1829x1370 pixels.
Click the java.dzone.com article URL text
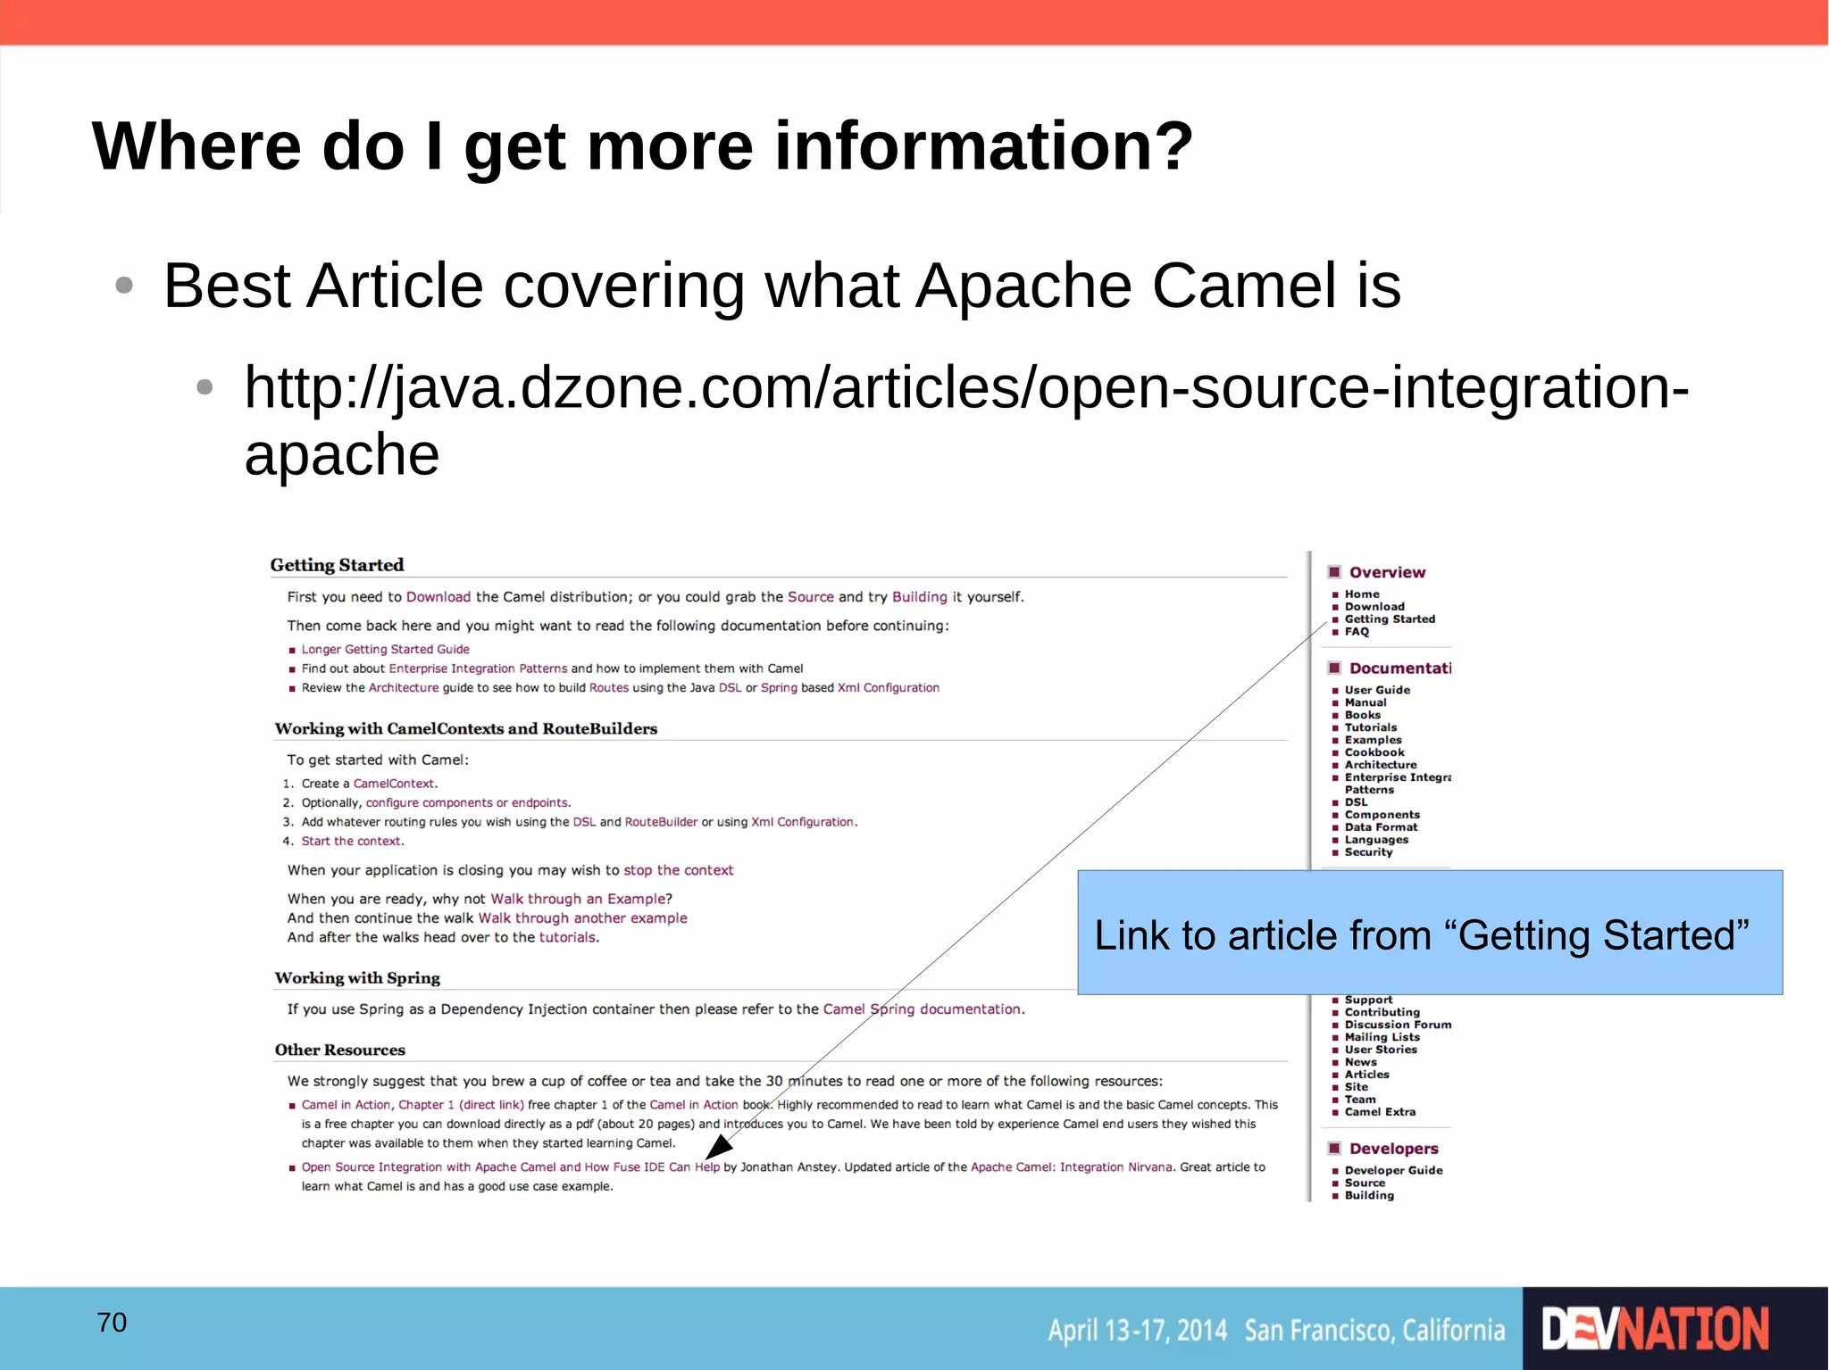966,420
